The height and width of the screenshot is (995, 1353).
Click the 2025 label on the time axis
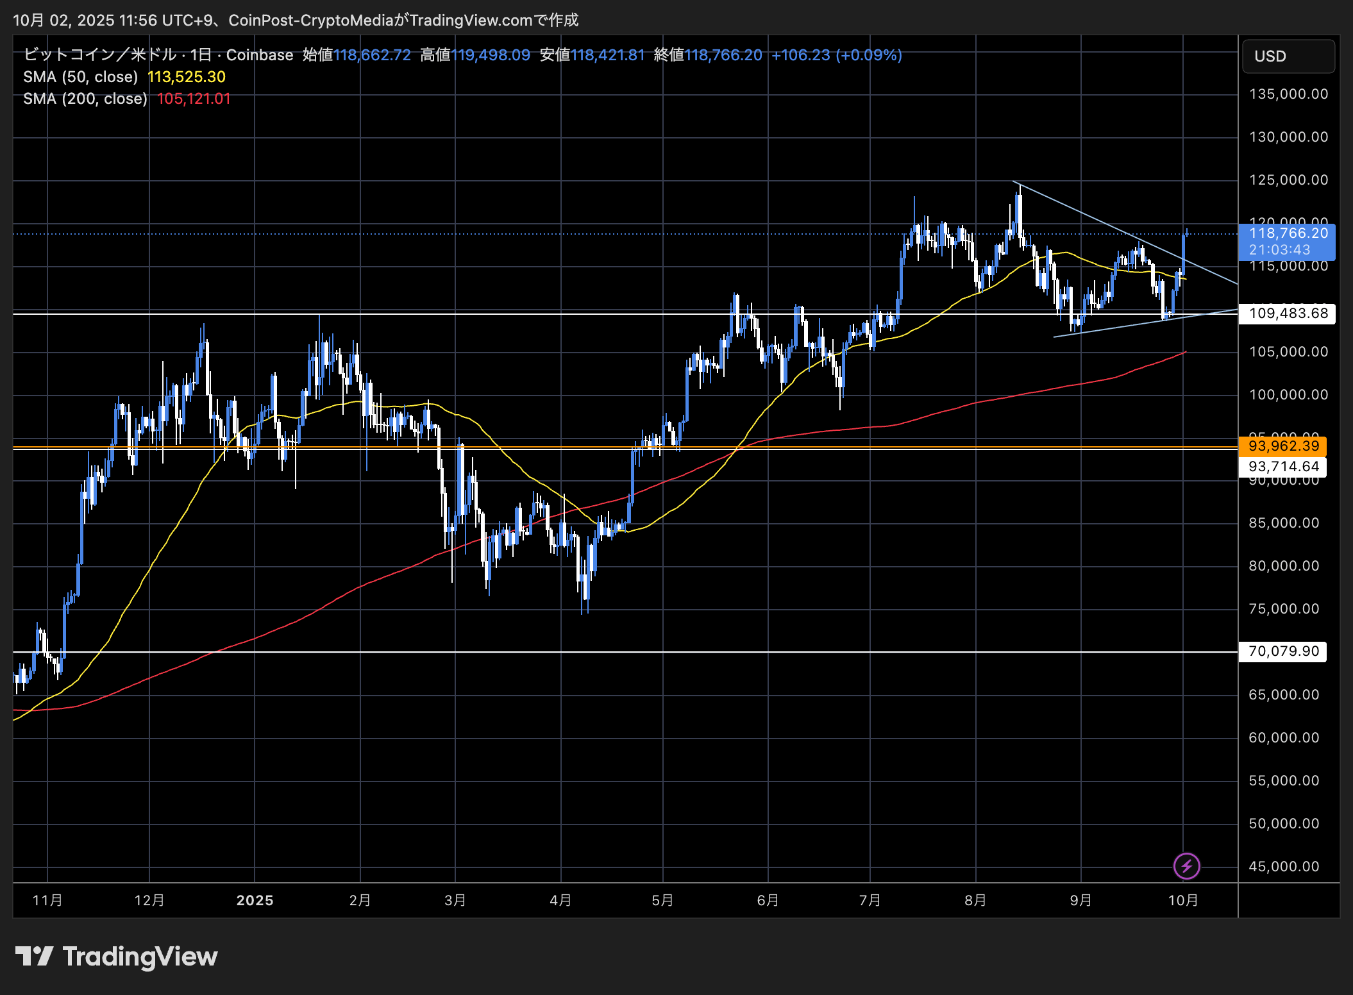point(255,900)
